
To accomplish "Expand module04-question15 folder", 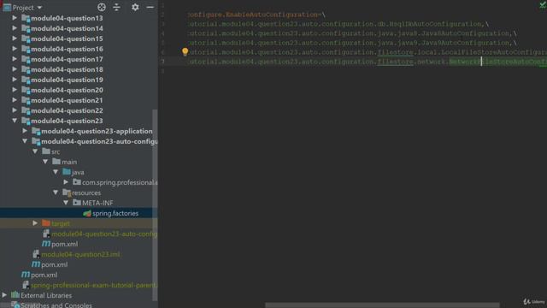I will (15, 38).
